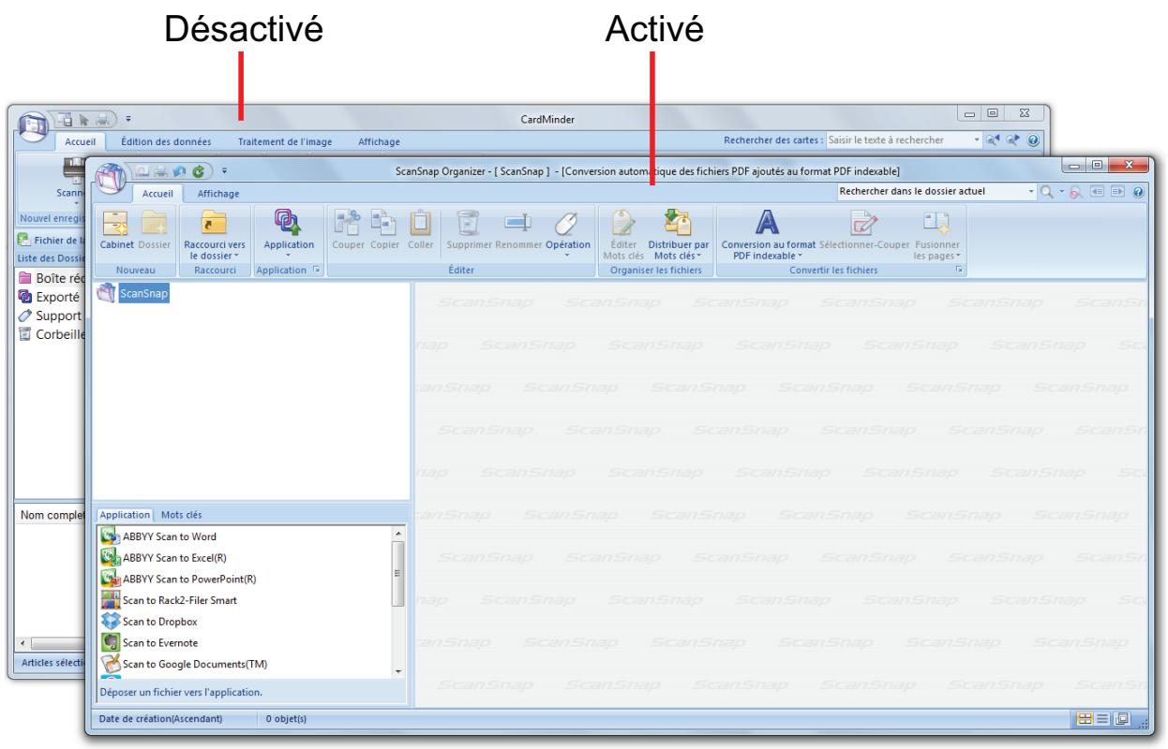Viewport: 1168px width, 749px height.
Task: Switch to Mots clés tab in lower panel
Action: [x=181, y=514]
